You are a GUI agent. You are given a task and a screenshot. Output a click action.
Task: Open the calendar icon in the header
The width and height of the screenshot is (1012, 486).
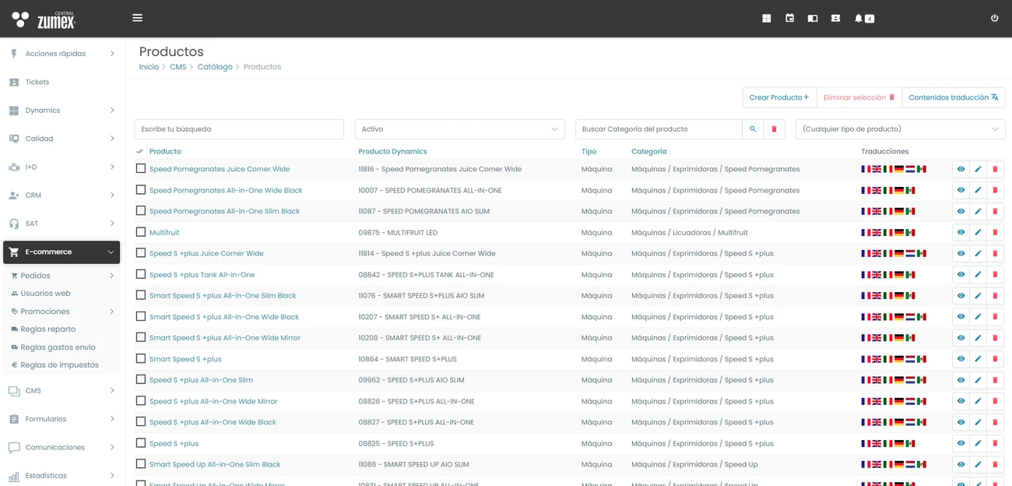[x=789, y=18]
